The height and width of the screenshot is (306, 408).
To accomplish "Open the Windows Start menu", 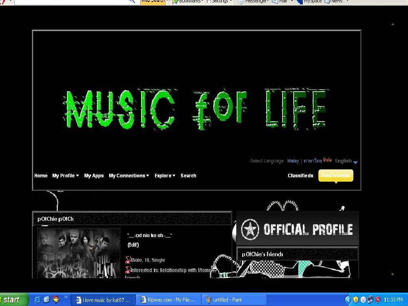I will pos(14,300).
